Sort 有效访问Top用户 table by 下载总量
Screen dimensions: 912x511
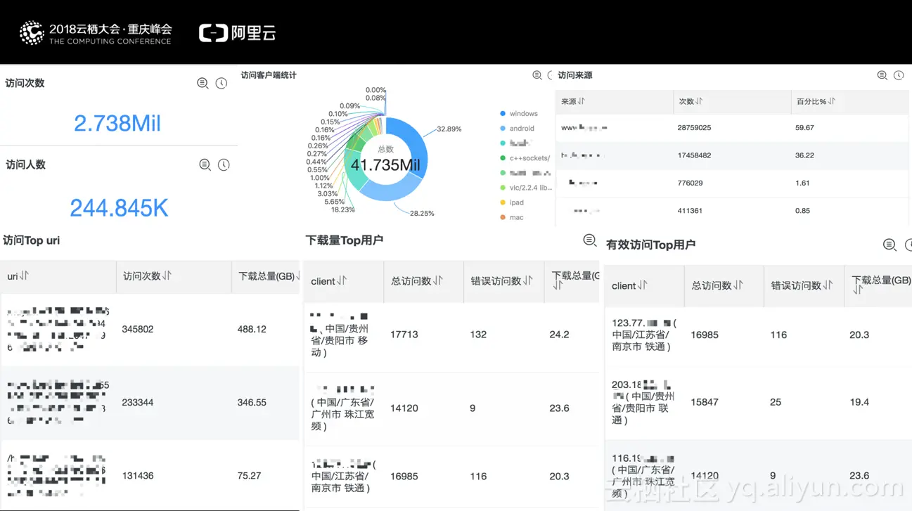click(857, 290)
